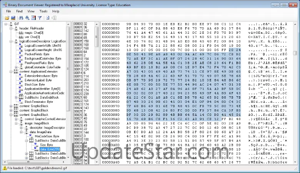
Task: Click the Find Next toolbar icon
Action: click(27, 18)
